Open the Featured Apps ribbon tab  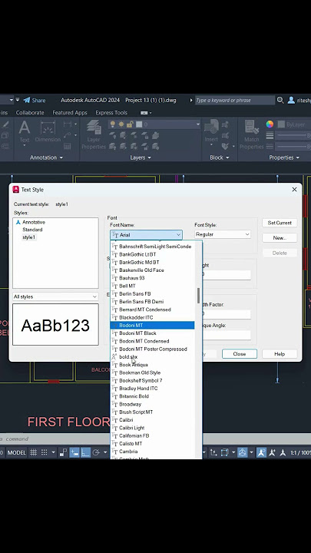tap(70, 112)
